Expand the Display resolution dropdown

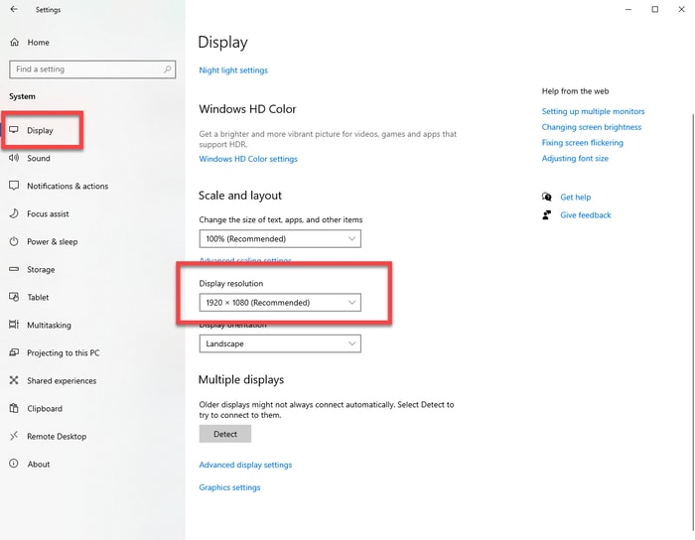pyautogui.click(x=280, y=303)
